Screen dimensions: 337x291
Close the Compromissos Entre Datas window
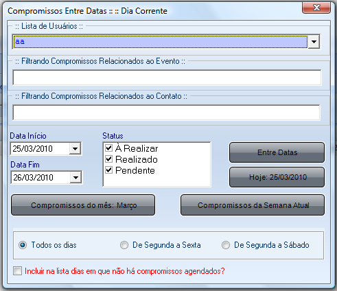[316, 8]
